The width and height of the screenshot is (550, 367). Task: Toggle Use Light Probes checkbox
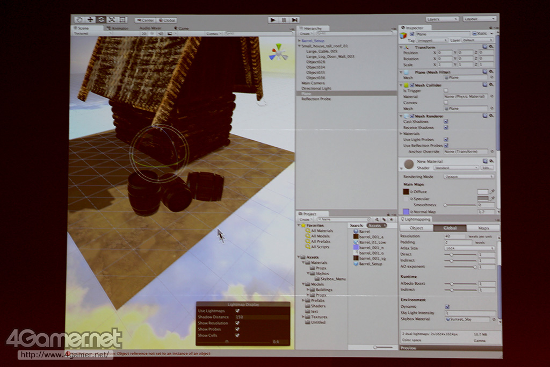[x=446, y=139]
